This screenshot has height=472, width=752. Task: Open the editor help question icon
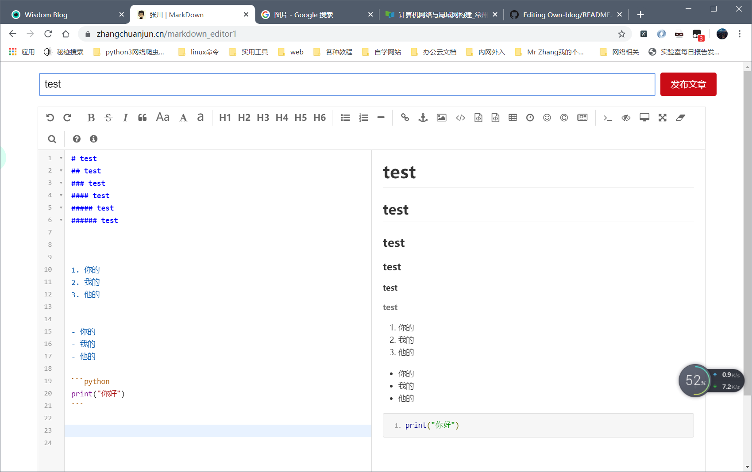tap(77, 139)
